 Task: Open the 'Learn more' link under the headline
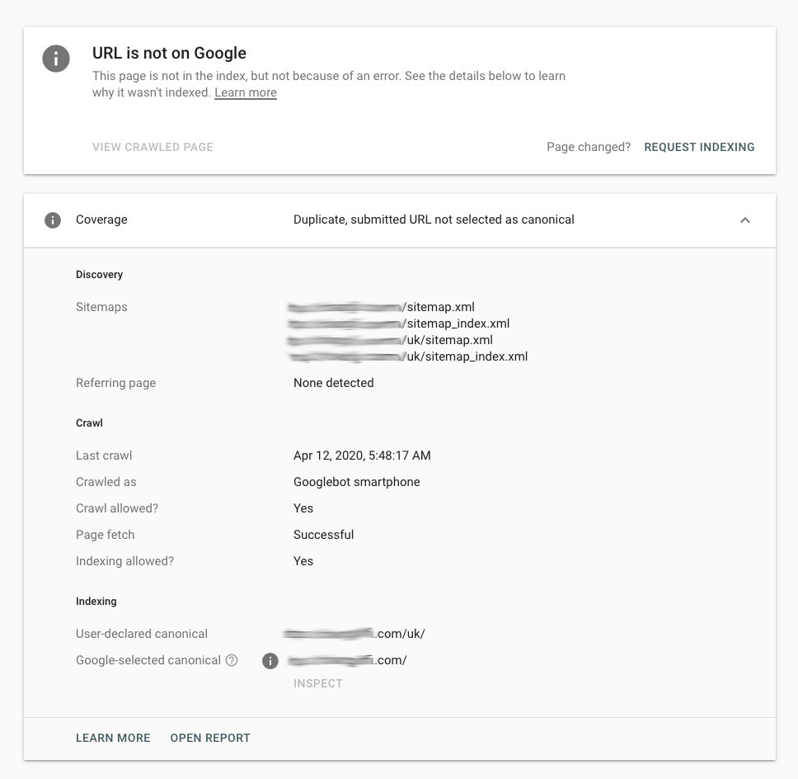point(246,93)
